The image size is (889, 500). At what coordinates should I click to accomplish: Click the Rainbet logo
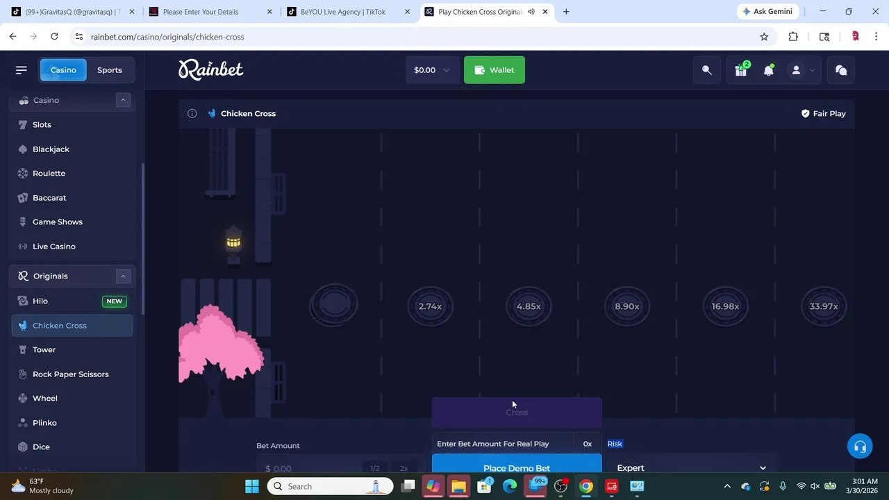(210, 69)
